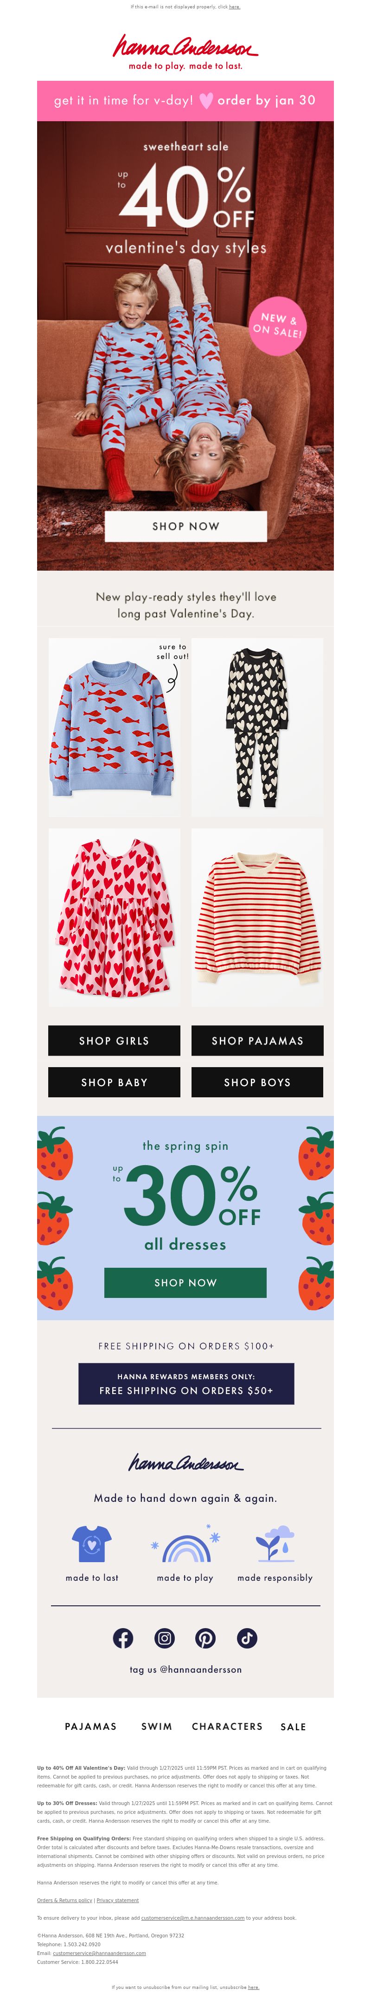The width and height of the screenshot is (371, 2001).
Task: Open the Privacy statement link
Action: click(117, 1900)
